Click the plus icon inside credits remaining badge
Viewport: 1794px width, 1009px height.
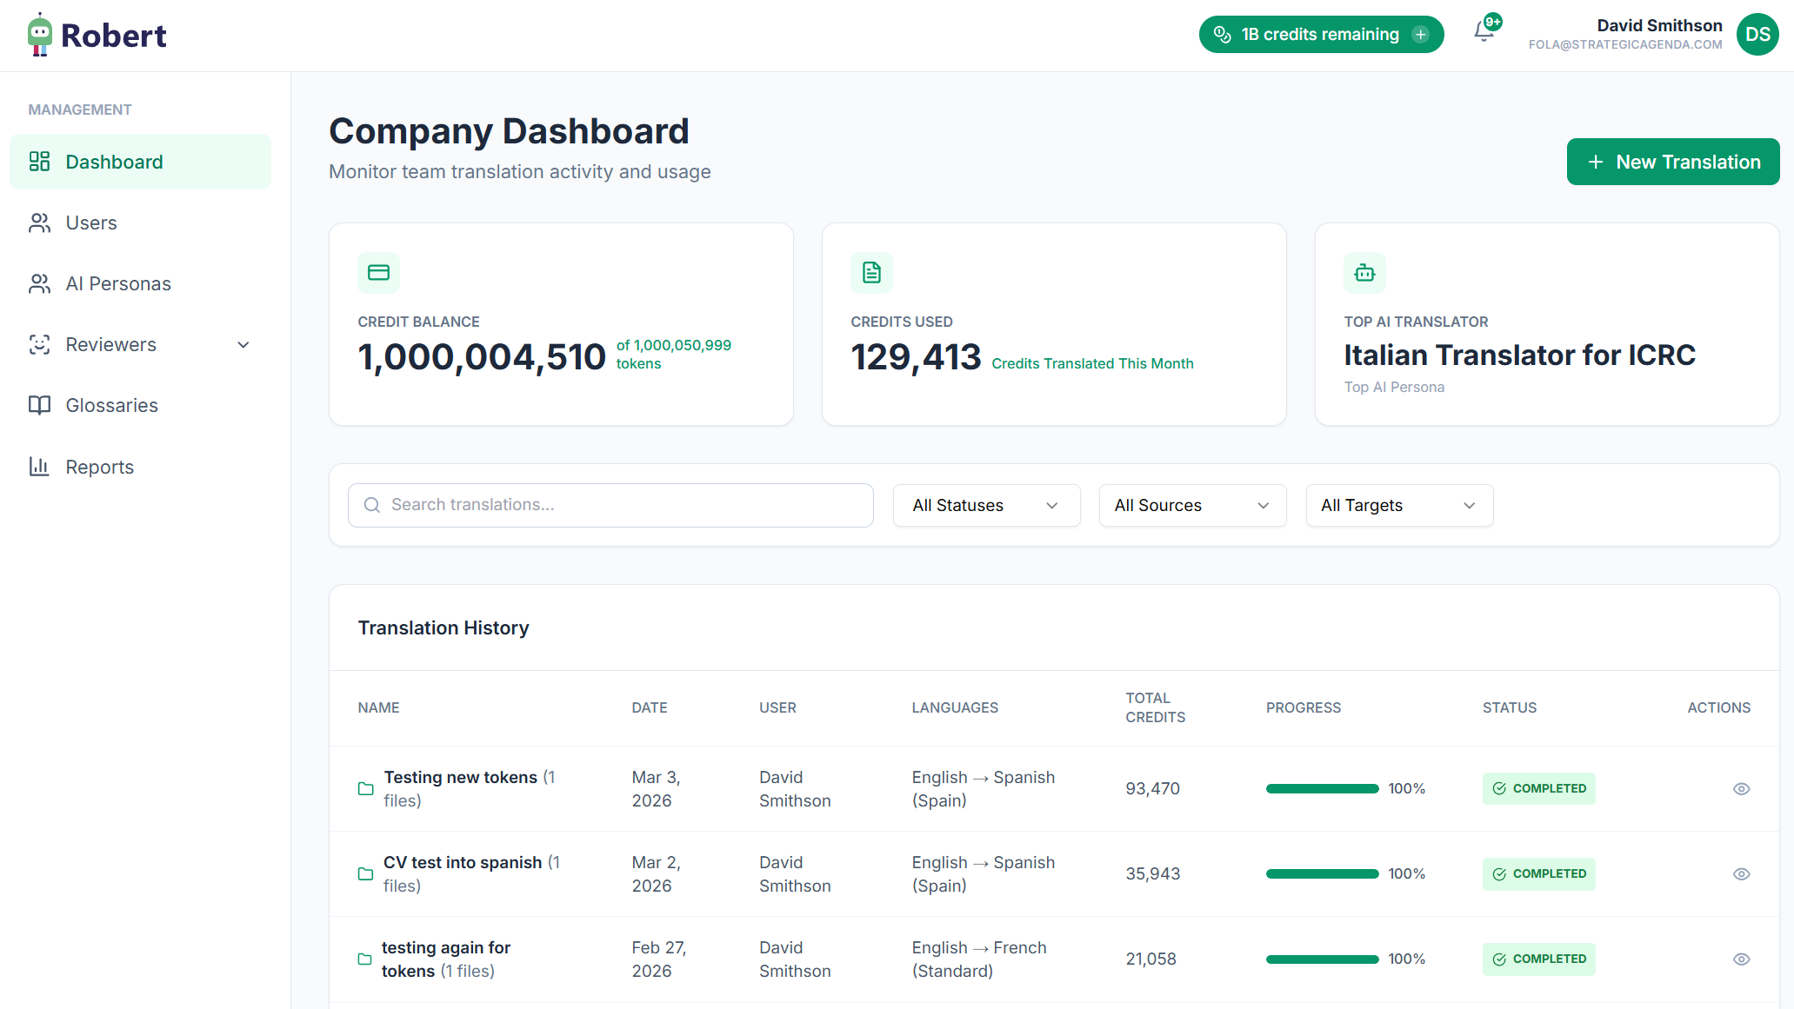[1421, 34]
